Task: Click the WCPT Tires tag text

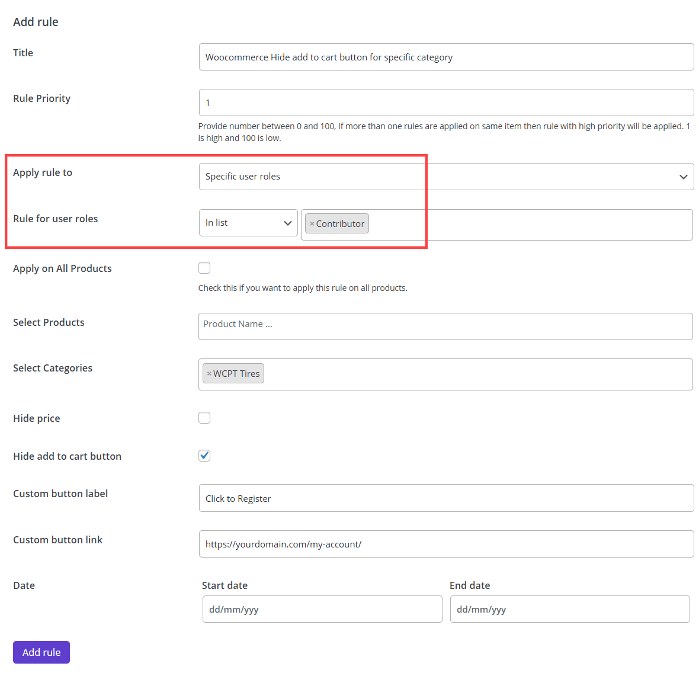Action: point(236,374)
